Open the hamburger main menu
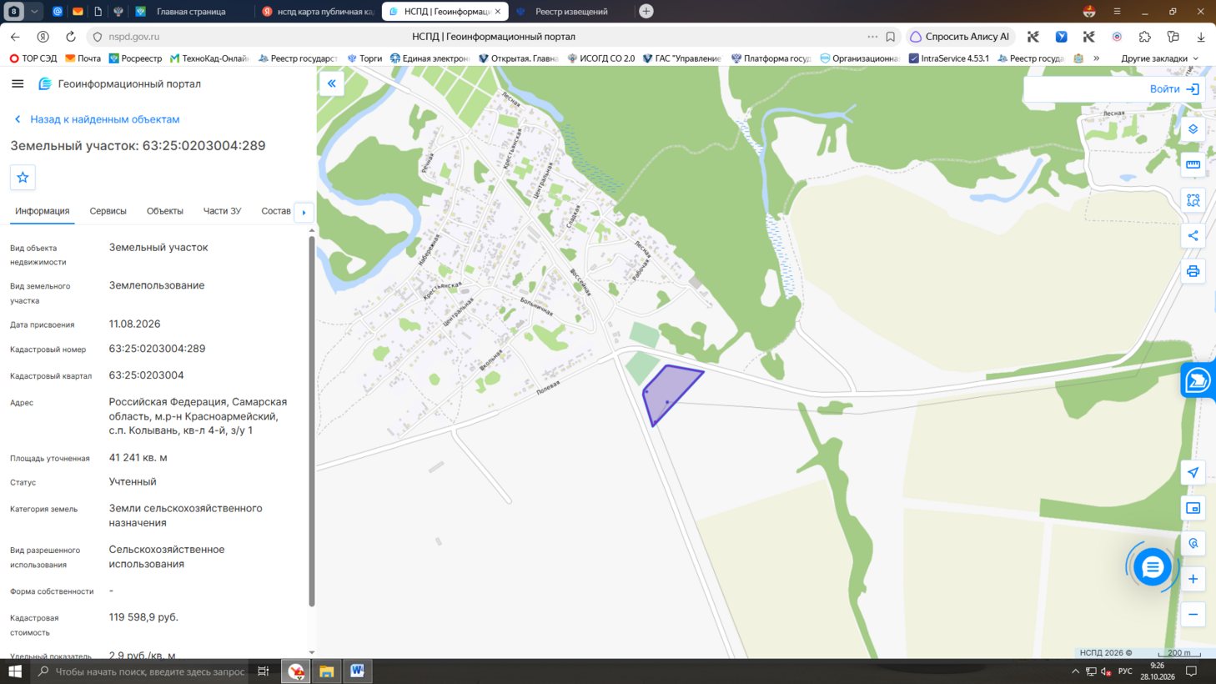The image size is (1216, 684). click(18, 83)
